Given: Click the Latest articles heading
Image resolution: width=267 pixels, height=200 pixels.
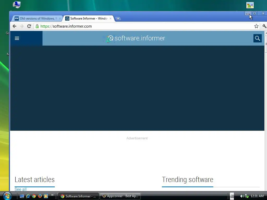Looking at the screenshot, I should point(35,180).
